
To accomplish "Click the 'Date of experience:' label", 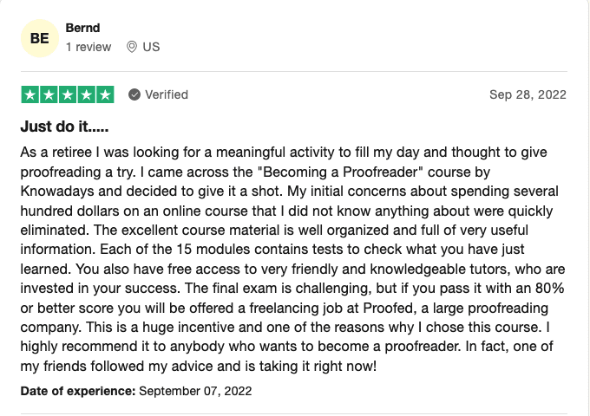I will point(78,391).
